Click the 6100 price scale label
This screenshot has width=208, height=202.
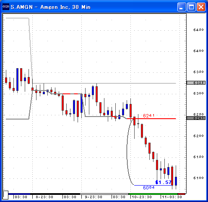[x=198, y=178]
